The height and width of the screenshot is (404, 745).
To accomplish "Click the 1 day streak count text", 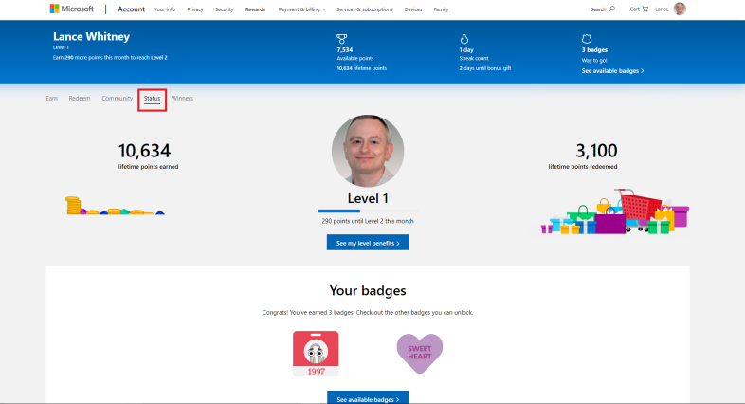I will tap(466, 50).
